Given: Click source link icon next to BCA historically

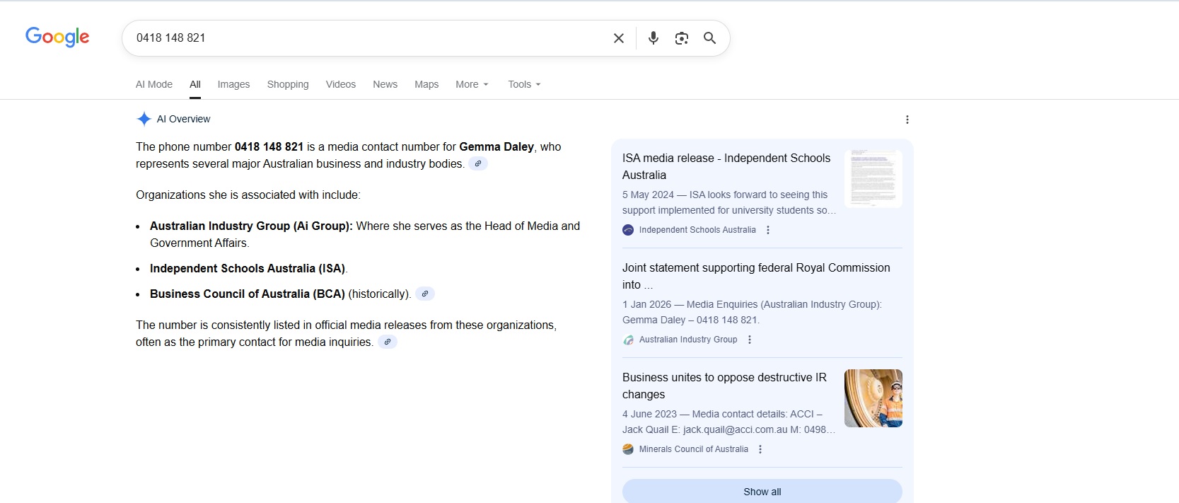Looking at the screenshot, I should [x=424, y=294].
